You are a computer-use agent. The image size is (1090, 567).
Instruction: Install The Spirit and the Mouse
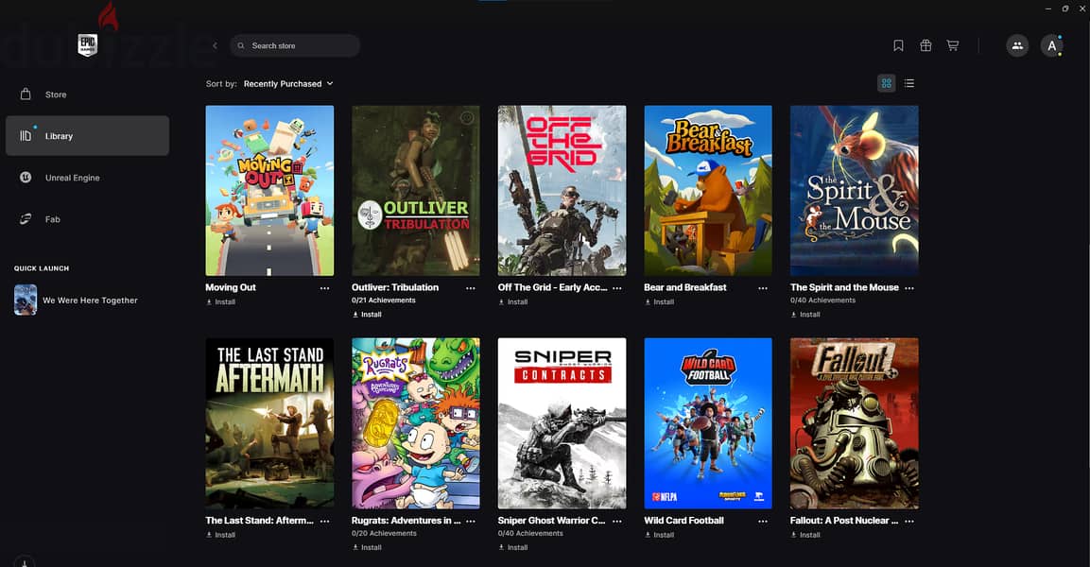tap(805, 315)
